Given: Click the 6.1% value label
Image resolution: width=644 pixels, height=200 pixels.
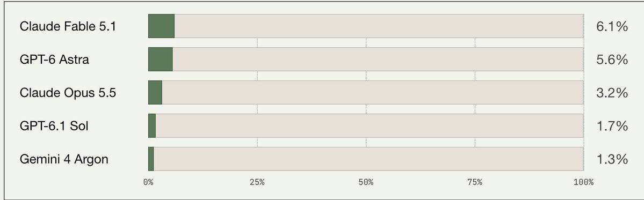Looking at the screenshot, I should pos(612,27).
